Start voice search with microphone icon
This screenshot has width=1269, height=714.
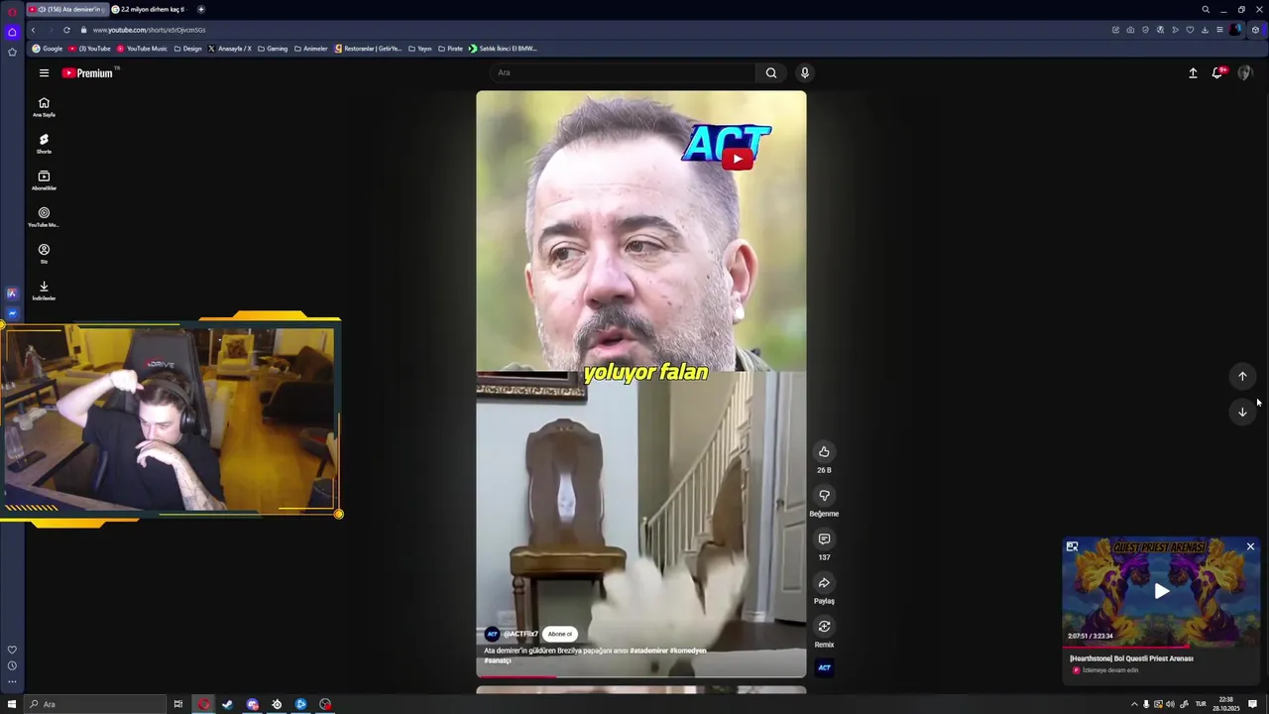[x=805, y=72]
